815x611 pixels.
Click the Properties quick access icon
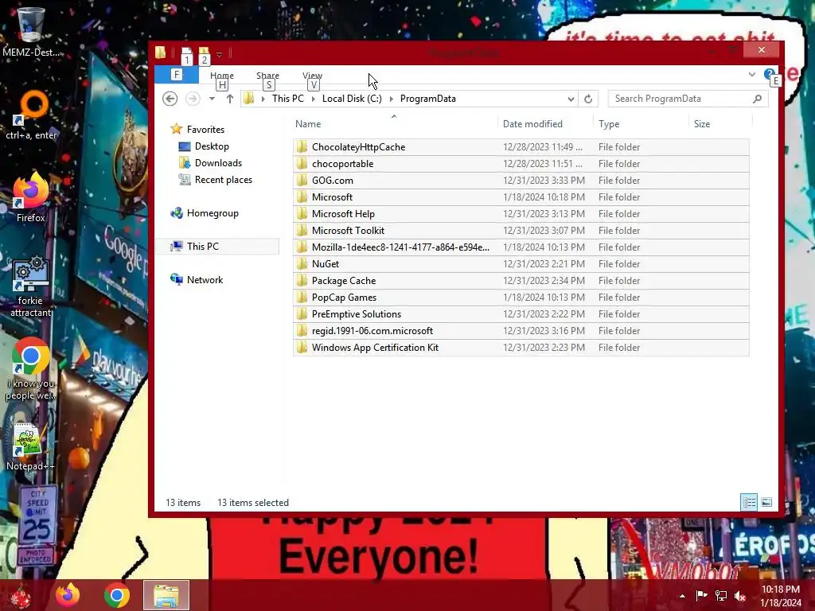pyautogui.click(x=186, y=53)
